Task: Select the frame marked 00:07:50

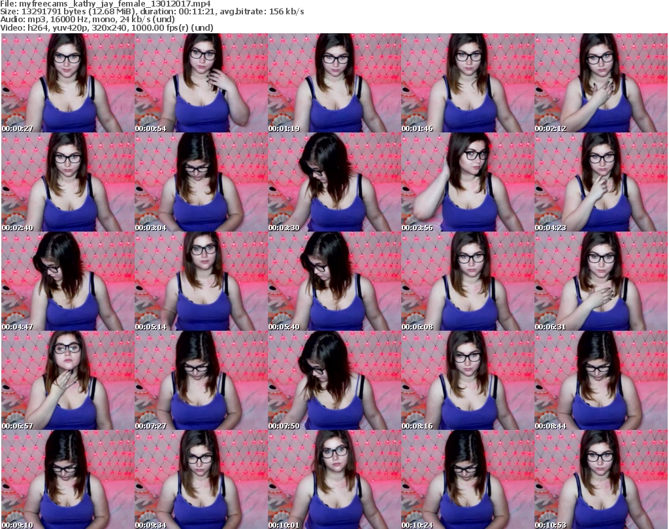Action: coord(334,380)
